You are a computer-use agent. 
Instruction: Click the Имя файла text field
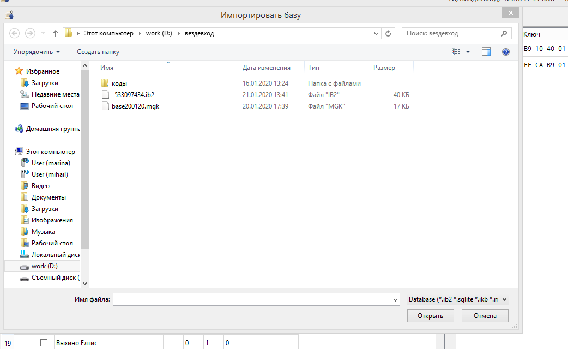[x=256, y=299]
